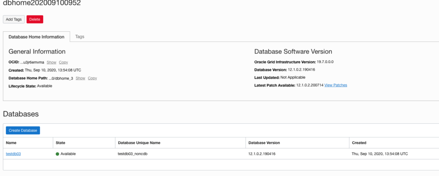
Task: Click the Database Unique Name column header
Action: click(x=138, y=143)
